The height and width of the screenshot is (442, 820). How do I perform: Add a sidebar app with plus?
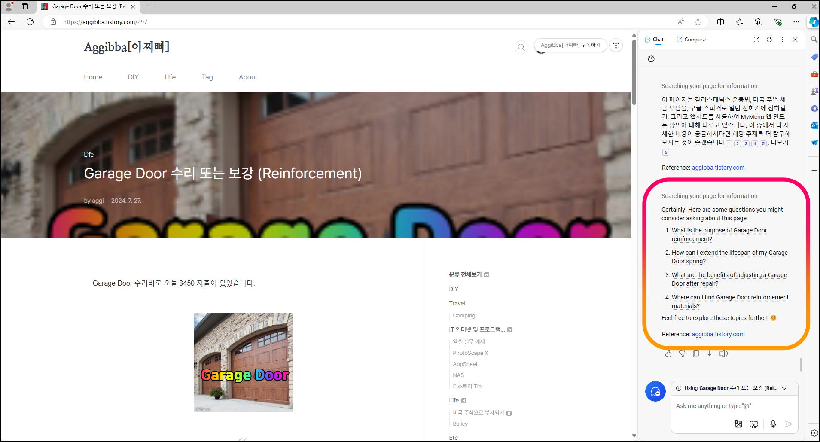pyautogui.click(x=814, y=171)
